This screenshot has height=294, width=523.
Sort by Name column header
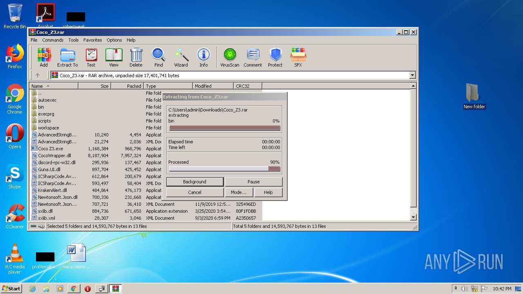click(54, 86)
